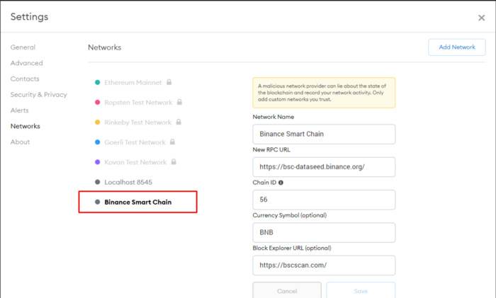Select Binance Smart Chain network entry
The image size is (496, 298).
click(x=138, y=202)
